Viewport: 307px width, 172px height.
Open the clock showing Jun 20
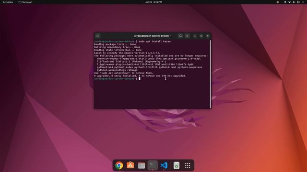tap(153, 2)
